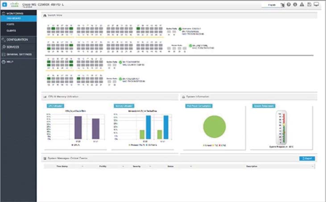Click the save configuration icon in header
326x202 pixels.
[309, 5]
